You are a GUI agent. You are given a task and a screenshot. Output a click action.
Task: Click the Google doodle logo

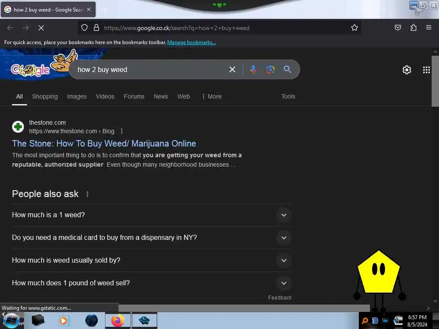point(30,70)
